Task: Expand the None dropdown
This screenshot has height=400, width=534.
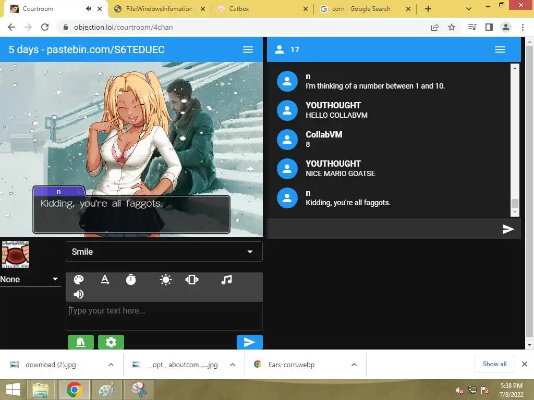Action: pyautogui.click(x=30, y=280)
